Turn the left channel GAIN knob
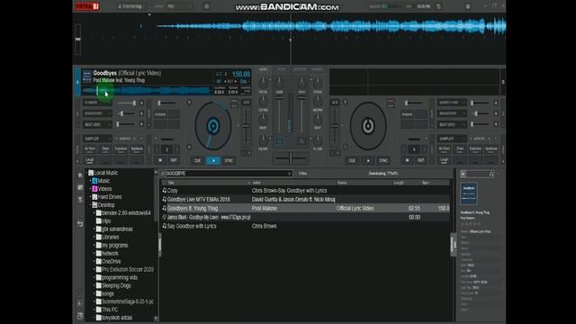 click(x=279, y=83)
